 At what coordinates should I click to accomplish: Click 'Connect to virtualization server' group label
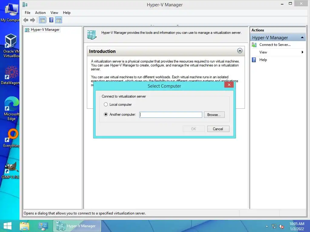(x=124, y=96)
